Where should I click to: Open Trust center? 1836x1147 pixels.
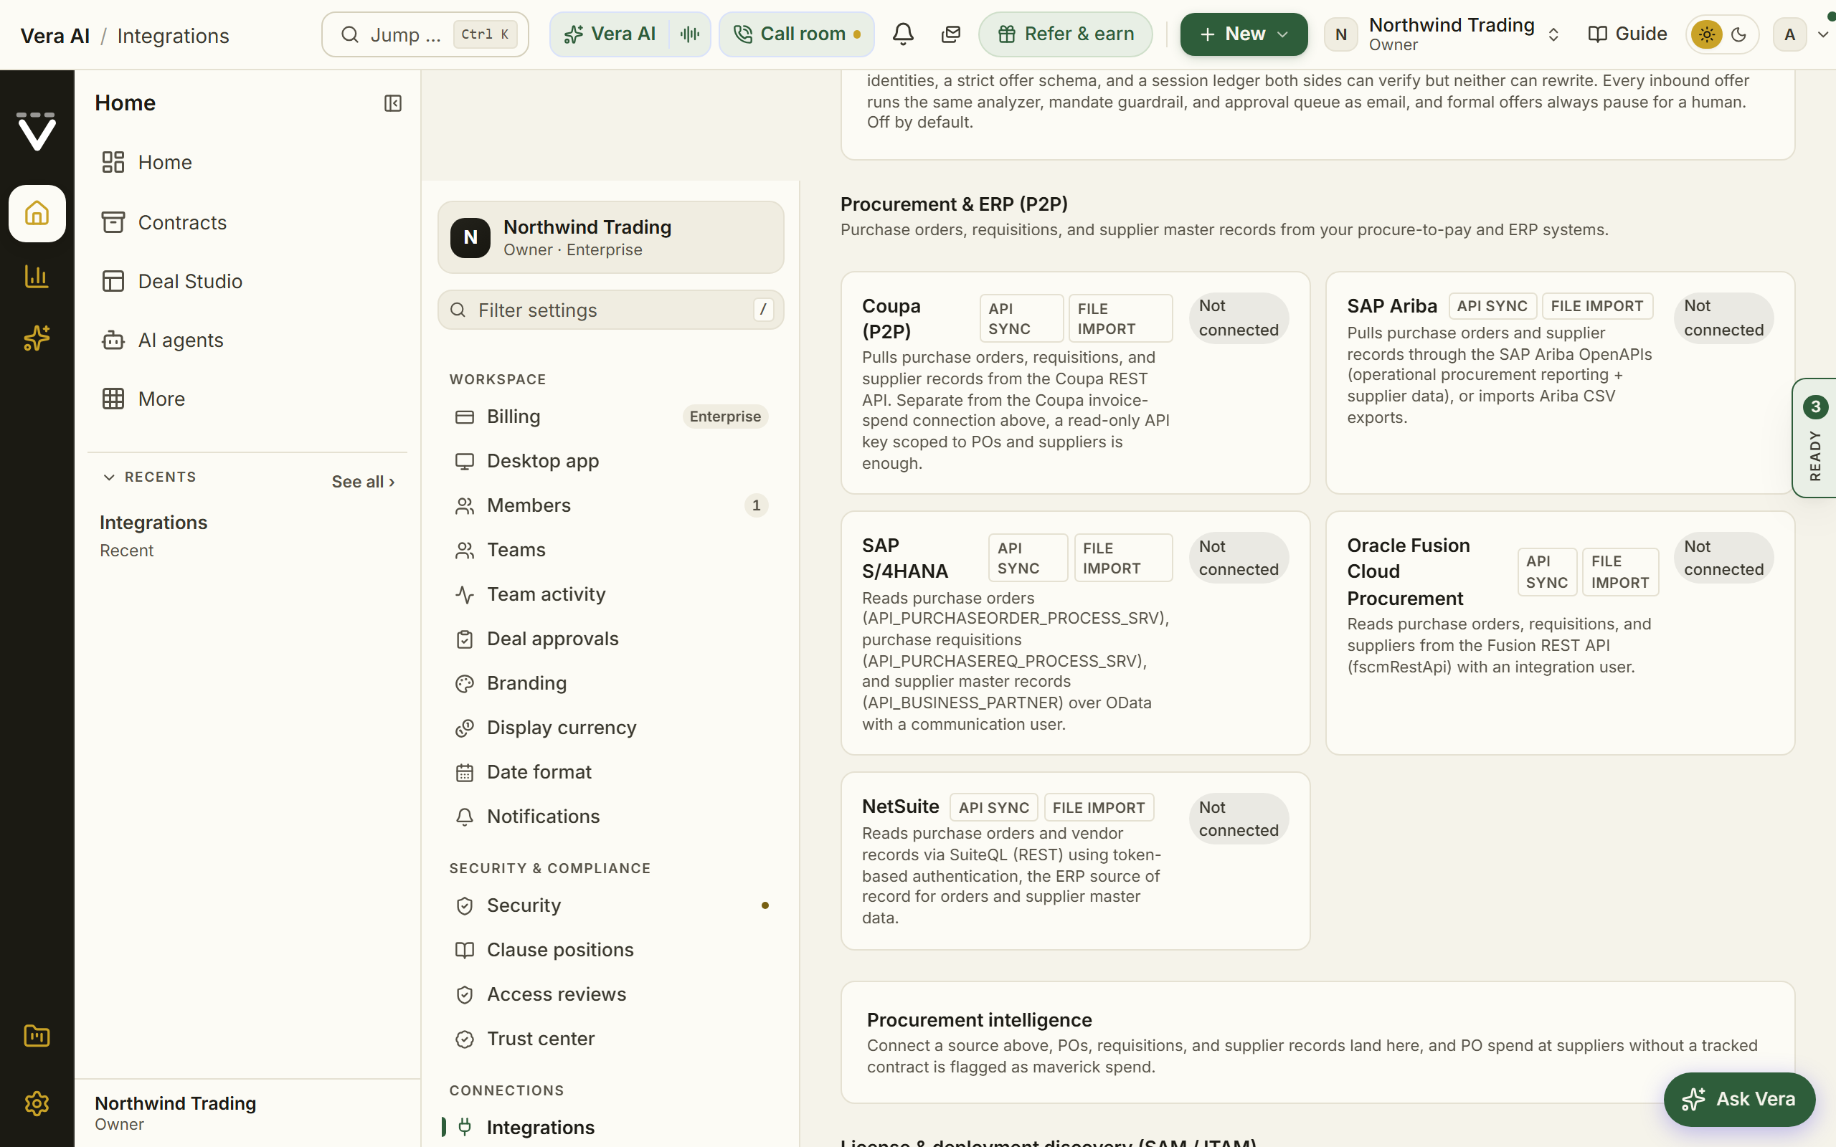tap(611, 1039)
